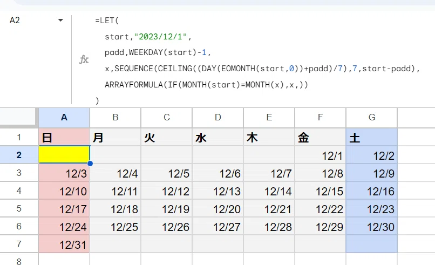
Task: Click the cell showing 12/19
Action: (166, 208)
